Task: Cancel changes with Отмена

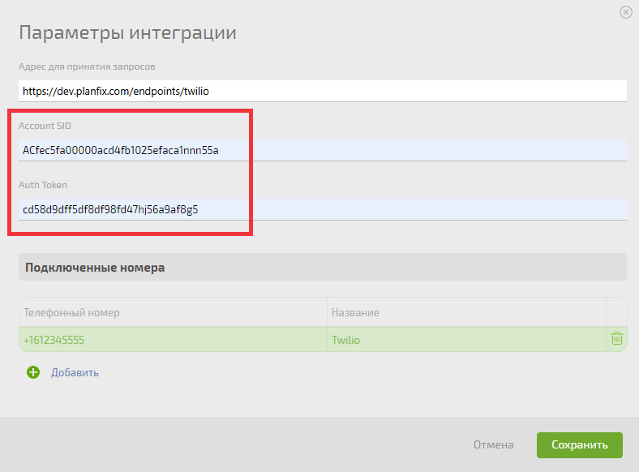Action: pos(493,444)
